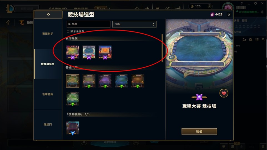267x150 pixels.
Task: Select the 攻擊特效 tab
Action: 48,94
